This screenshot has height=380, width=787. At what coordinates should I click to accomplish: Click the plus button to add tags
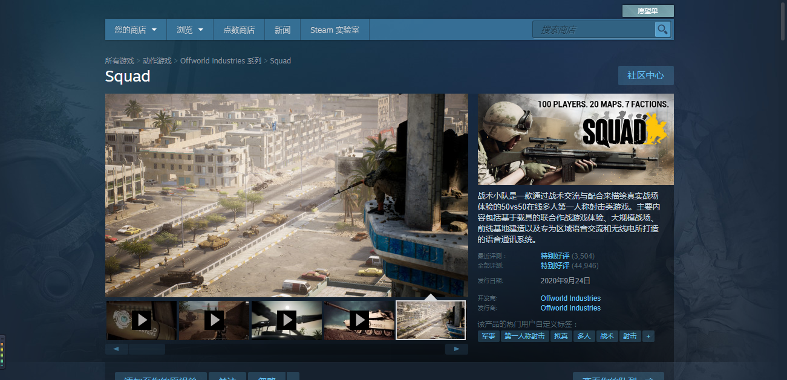(648, 336)
